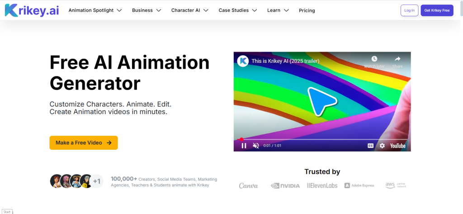Click the +1 avatar badge

(x=97, y=181)
